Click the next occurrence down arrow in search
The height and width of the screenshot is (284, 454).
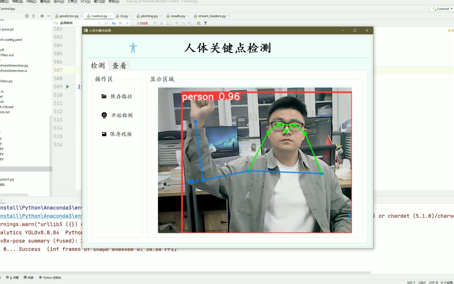[x=161, y=23]
